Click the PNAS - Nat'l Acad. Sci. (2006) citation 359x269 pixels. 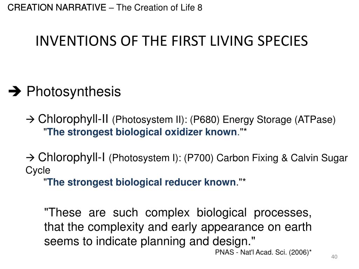(x=263, y=252)
